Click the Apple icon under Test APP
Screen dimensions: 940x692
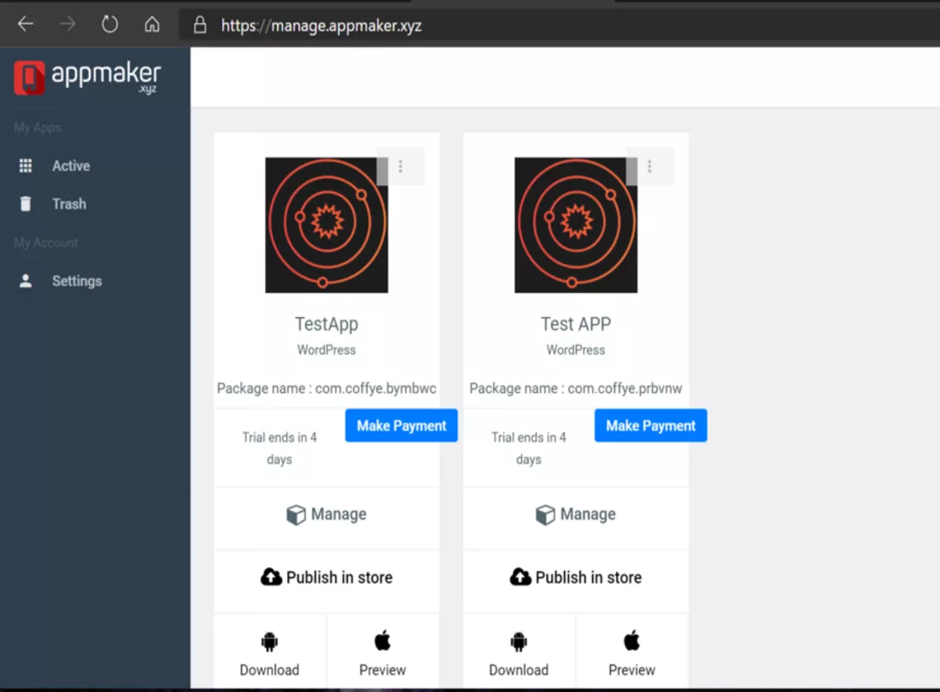(x=632, y=641)
